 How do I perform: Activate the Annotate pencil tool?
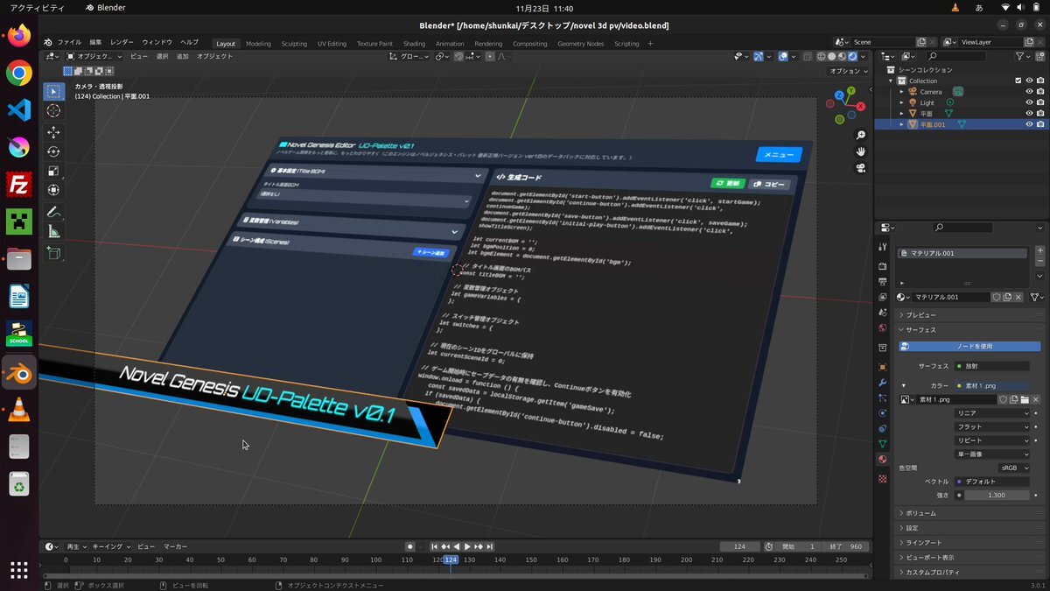click(54, 212)
